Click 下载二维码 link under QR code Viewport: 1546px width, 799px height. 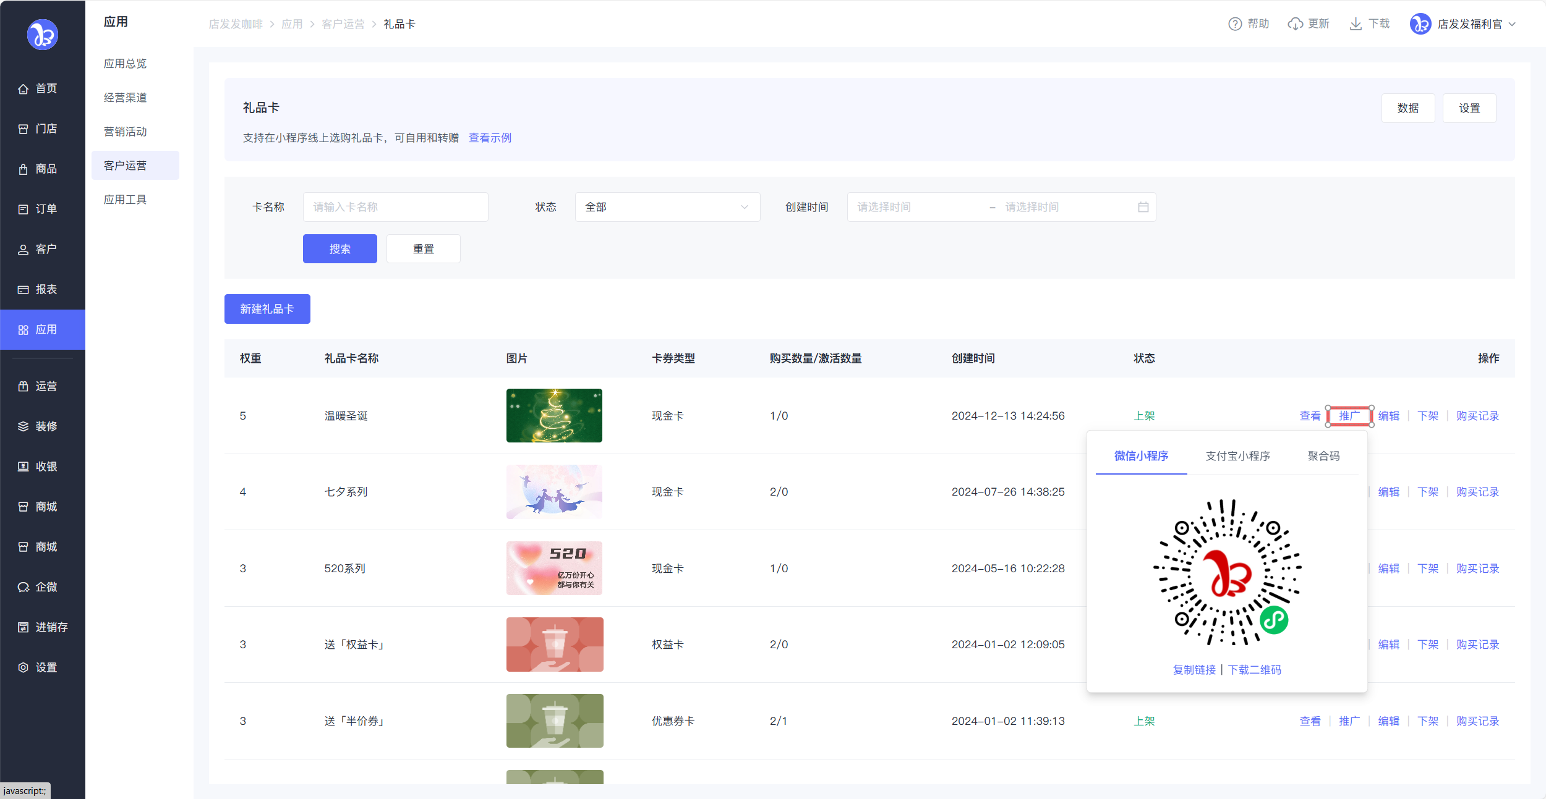click(x=1254, y=670)
